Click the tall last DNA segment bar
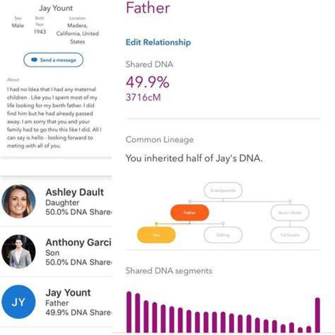 point(318,315)
